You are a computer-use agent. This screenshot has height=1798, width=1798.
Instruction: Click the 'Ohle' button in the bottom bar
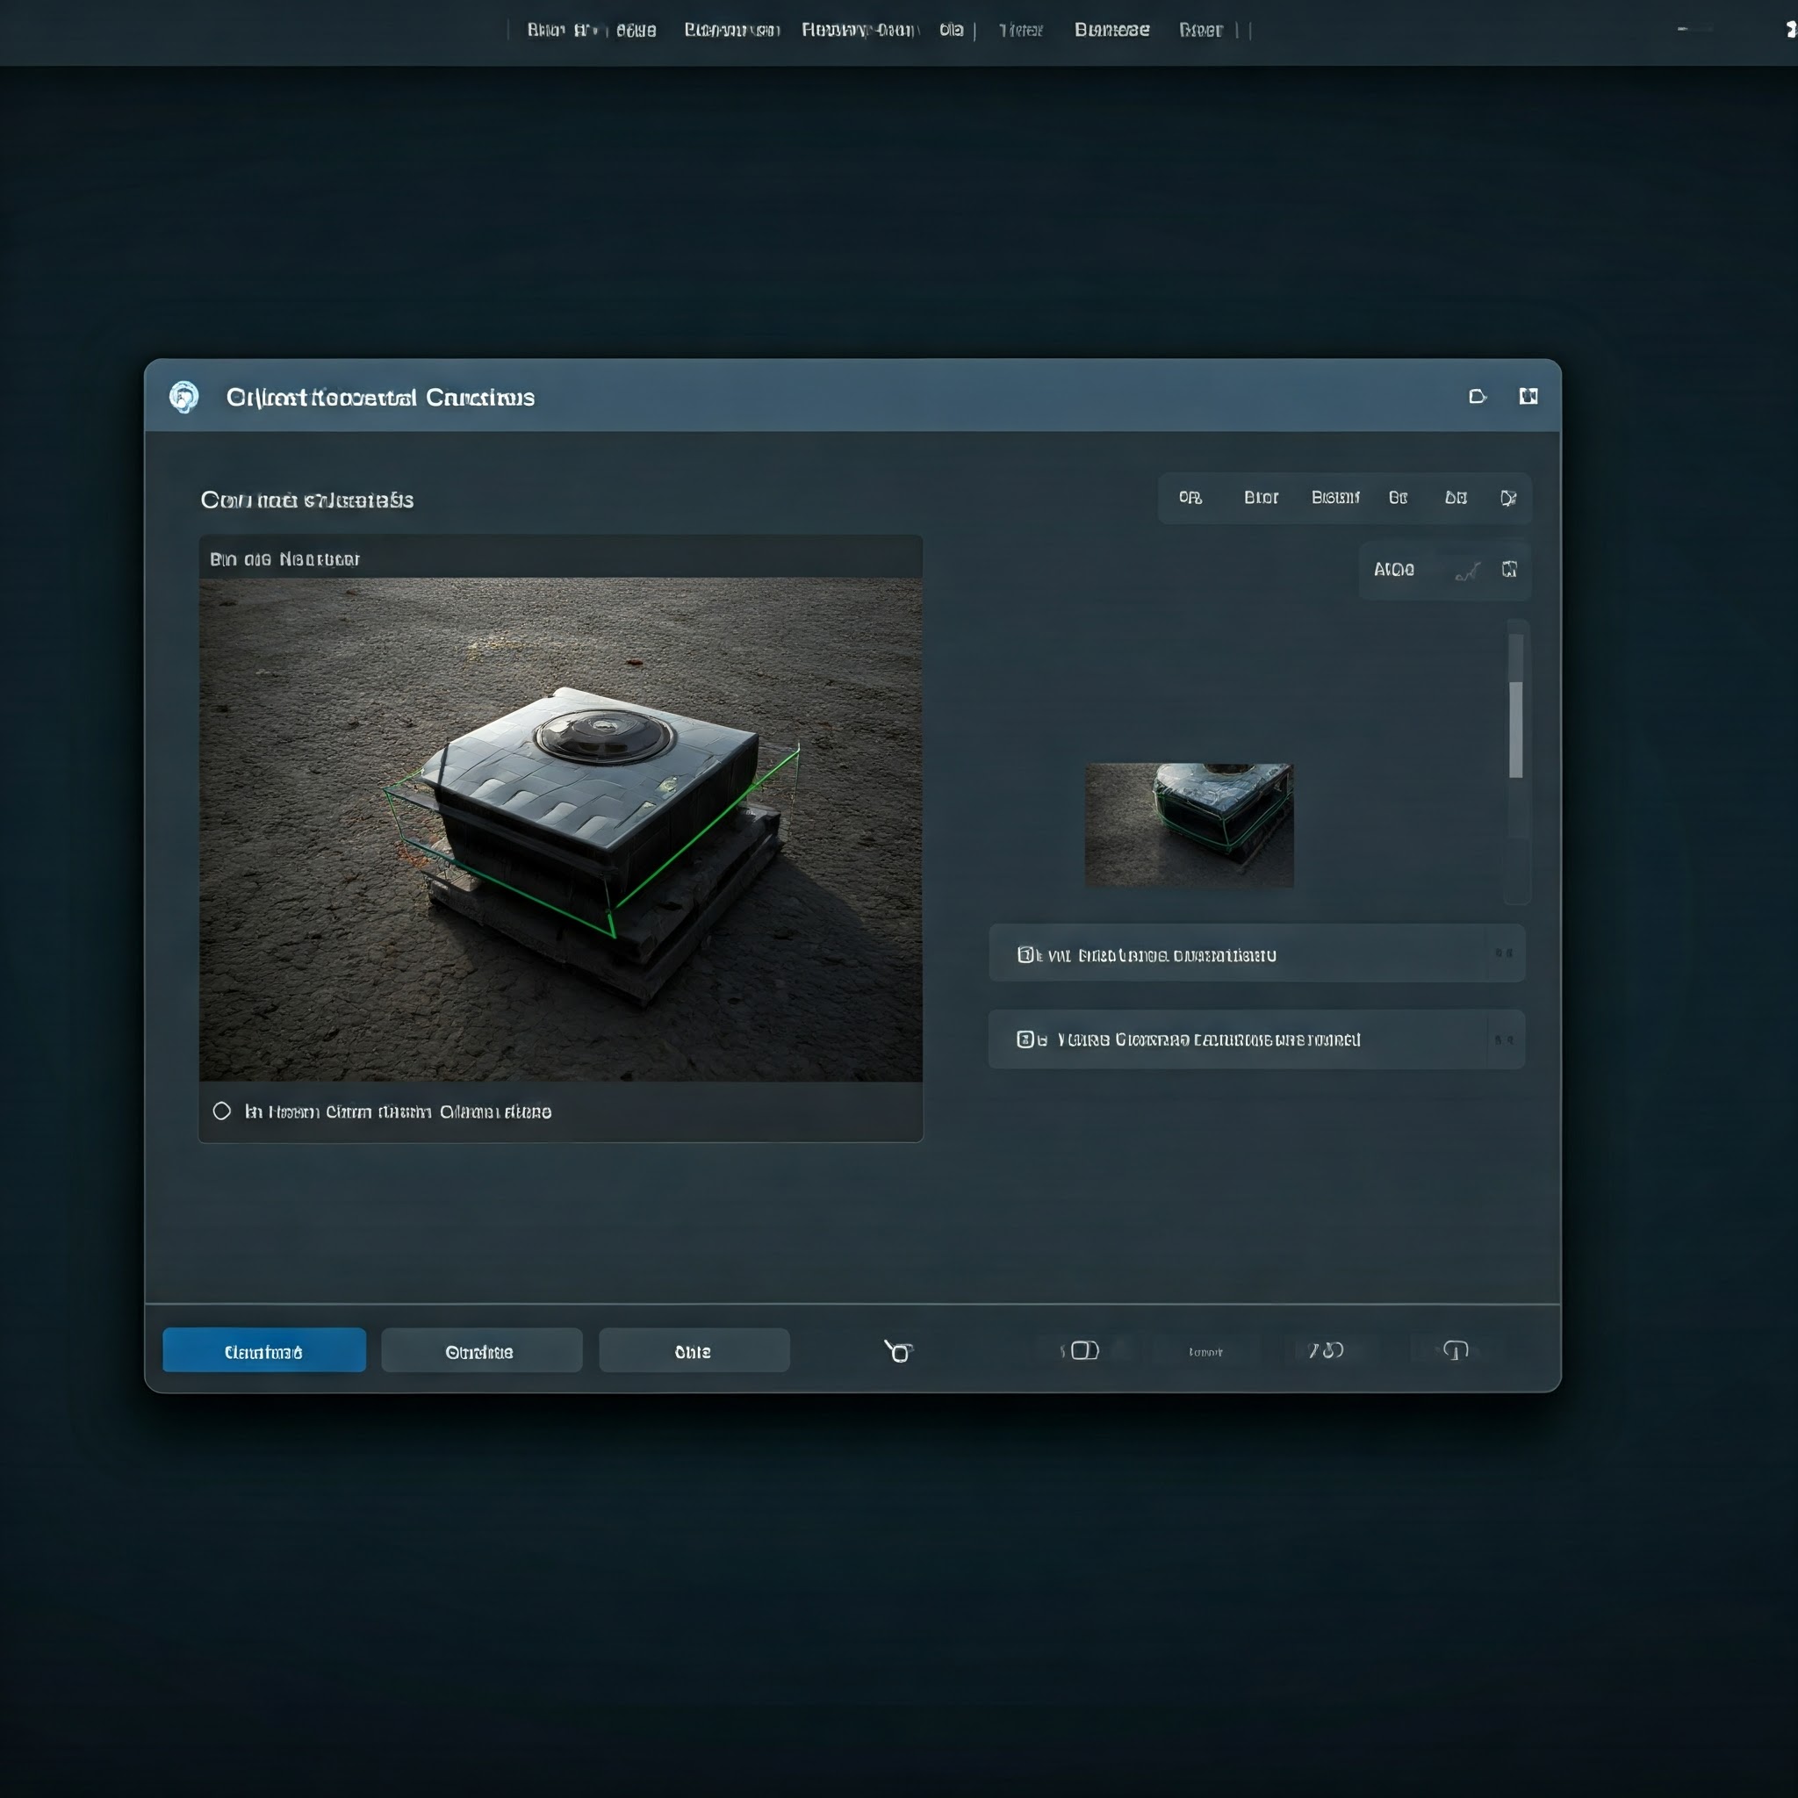click(694, 1351)
